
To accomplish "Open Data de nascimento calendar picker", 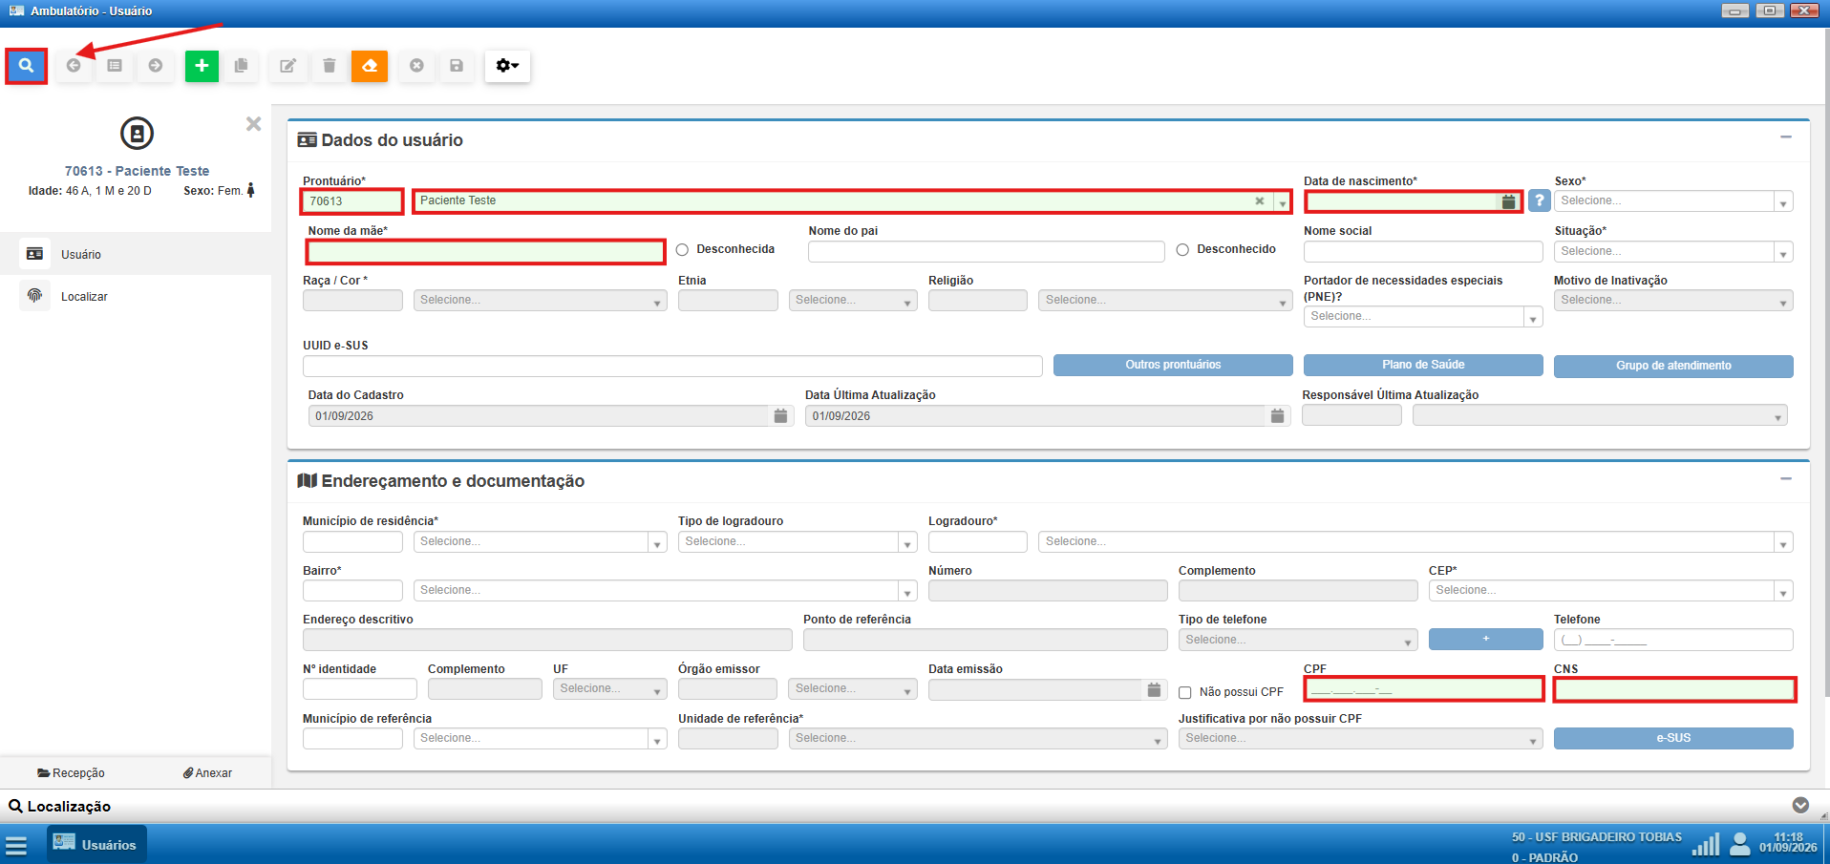I will (x=1508, y=201).
